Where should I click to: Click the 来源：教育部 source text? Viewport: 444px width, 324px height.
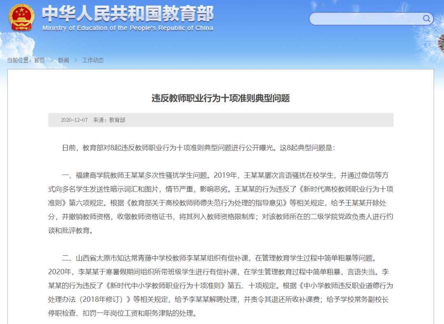point(109,120)
